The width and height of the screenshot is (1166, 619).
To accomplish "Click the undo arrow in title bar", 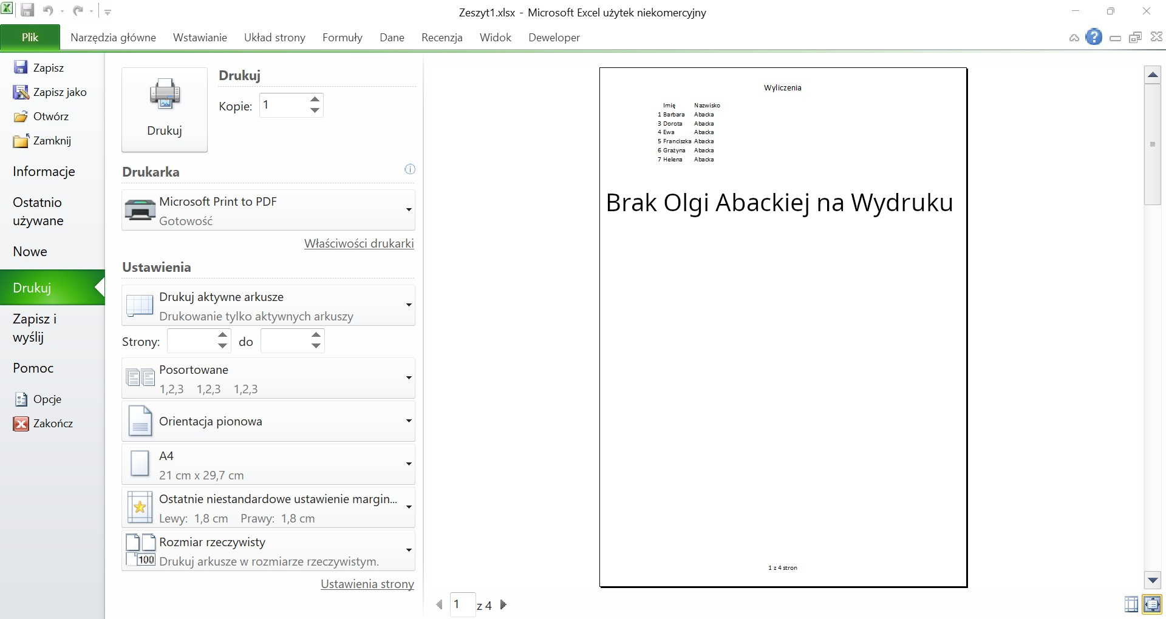I will click(48, 10).
